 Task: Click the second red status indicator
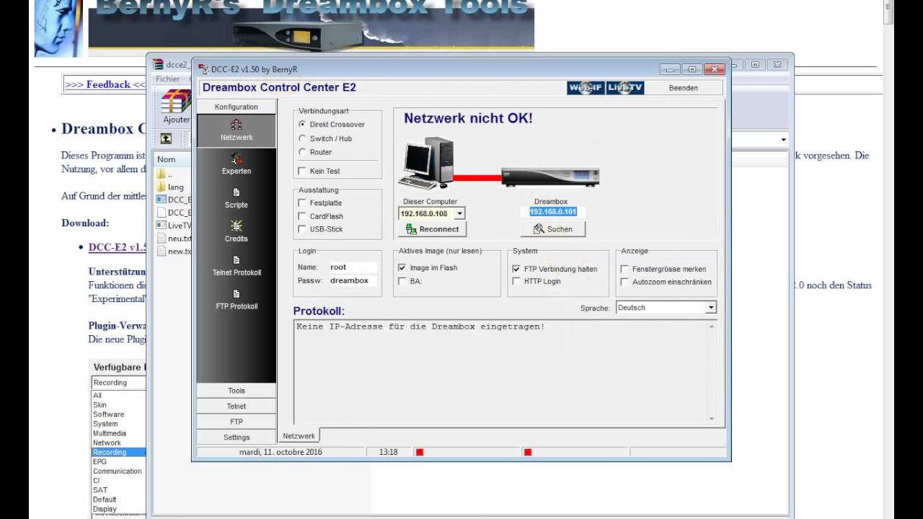click(528, 453)
